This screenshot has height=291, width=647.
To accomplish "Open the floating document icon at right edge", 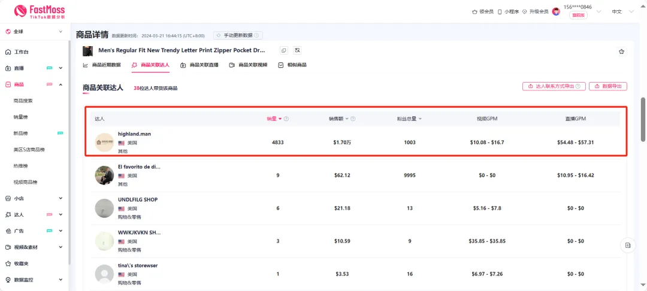I will click(x=627, y=245).
